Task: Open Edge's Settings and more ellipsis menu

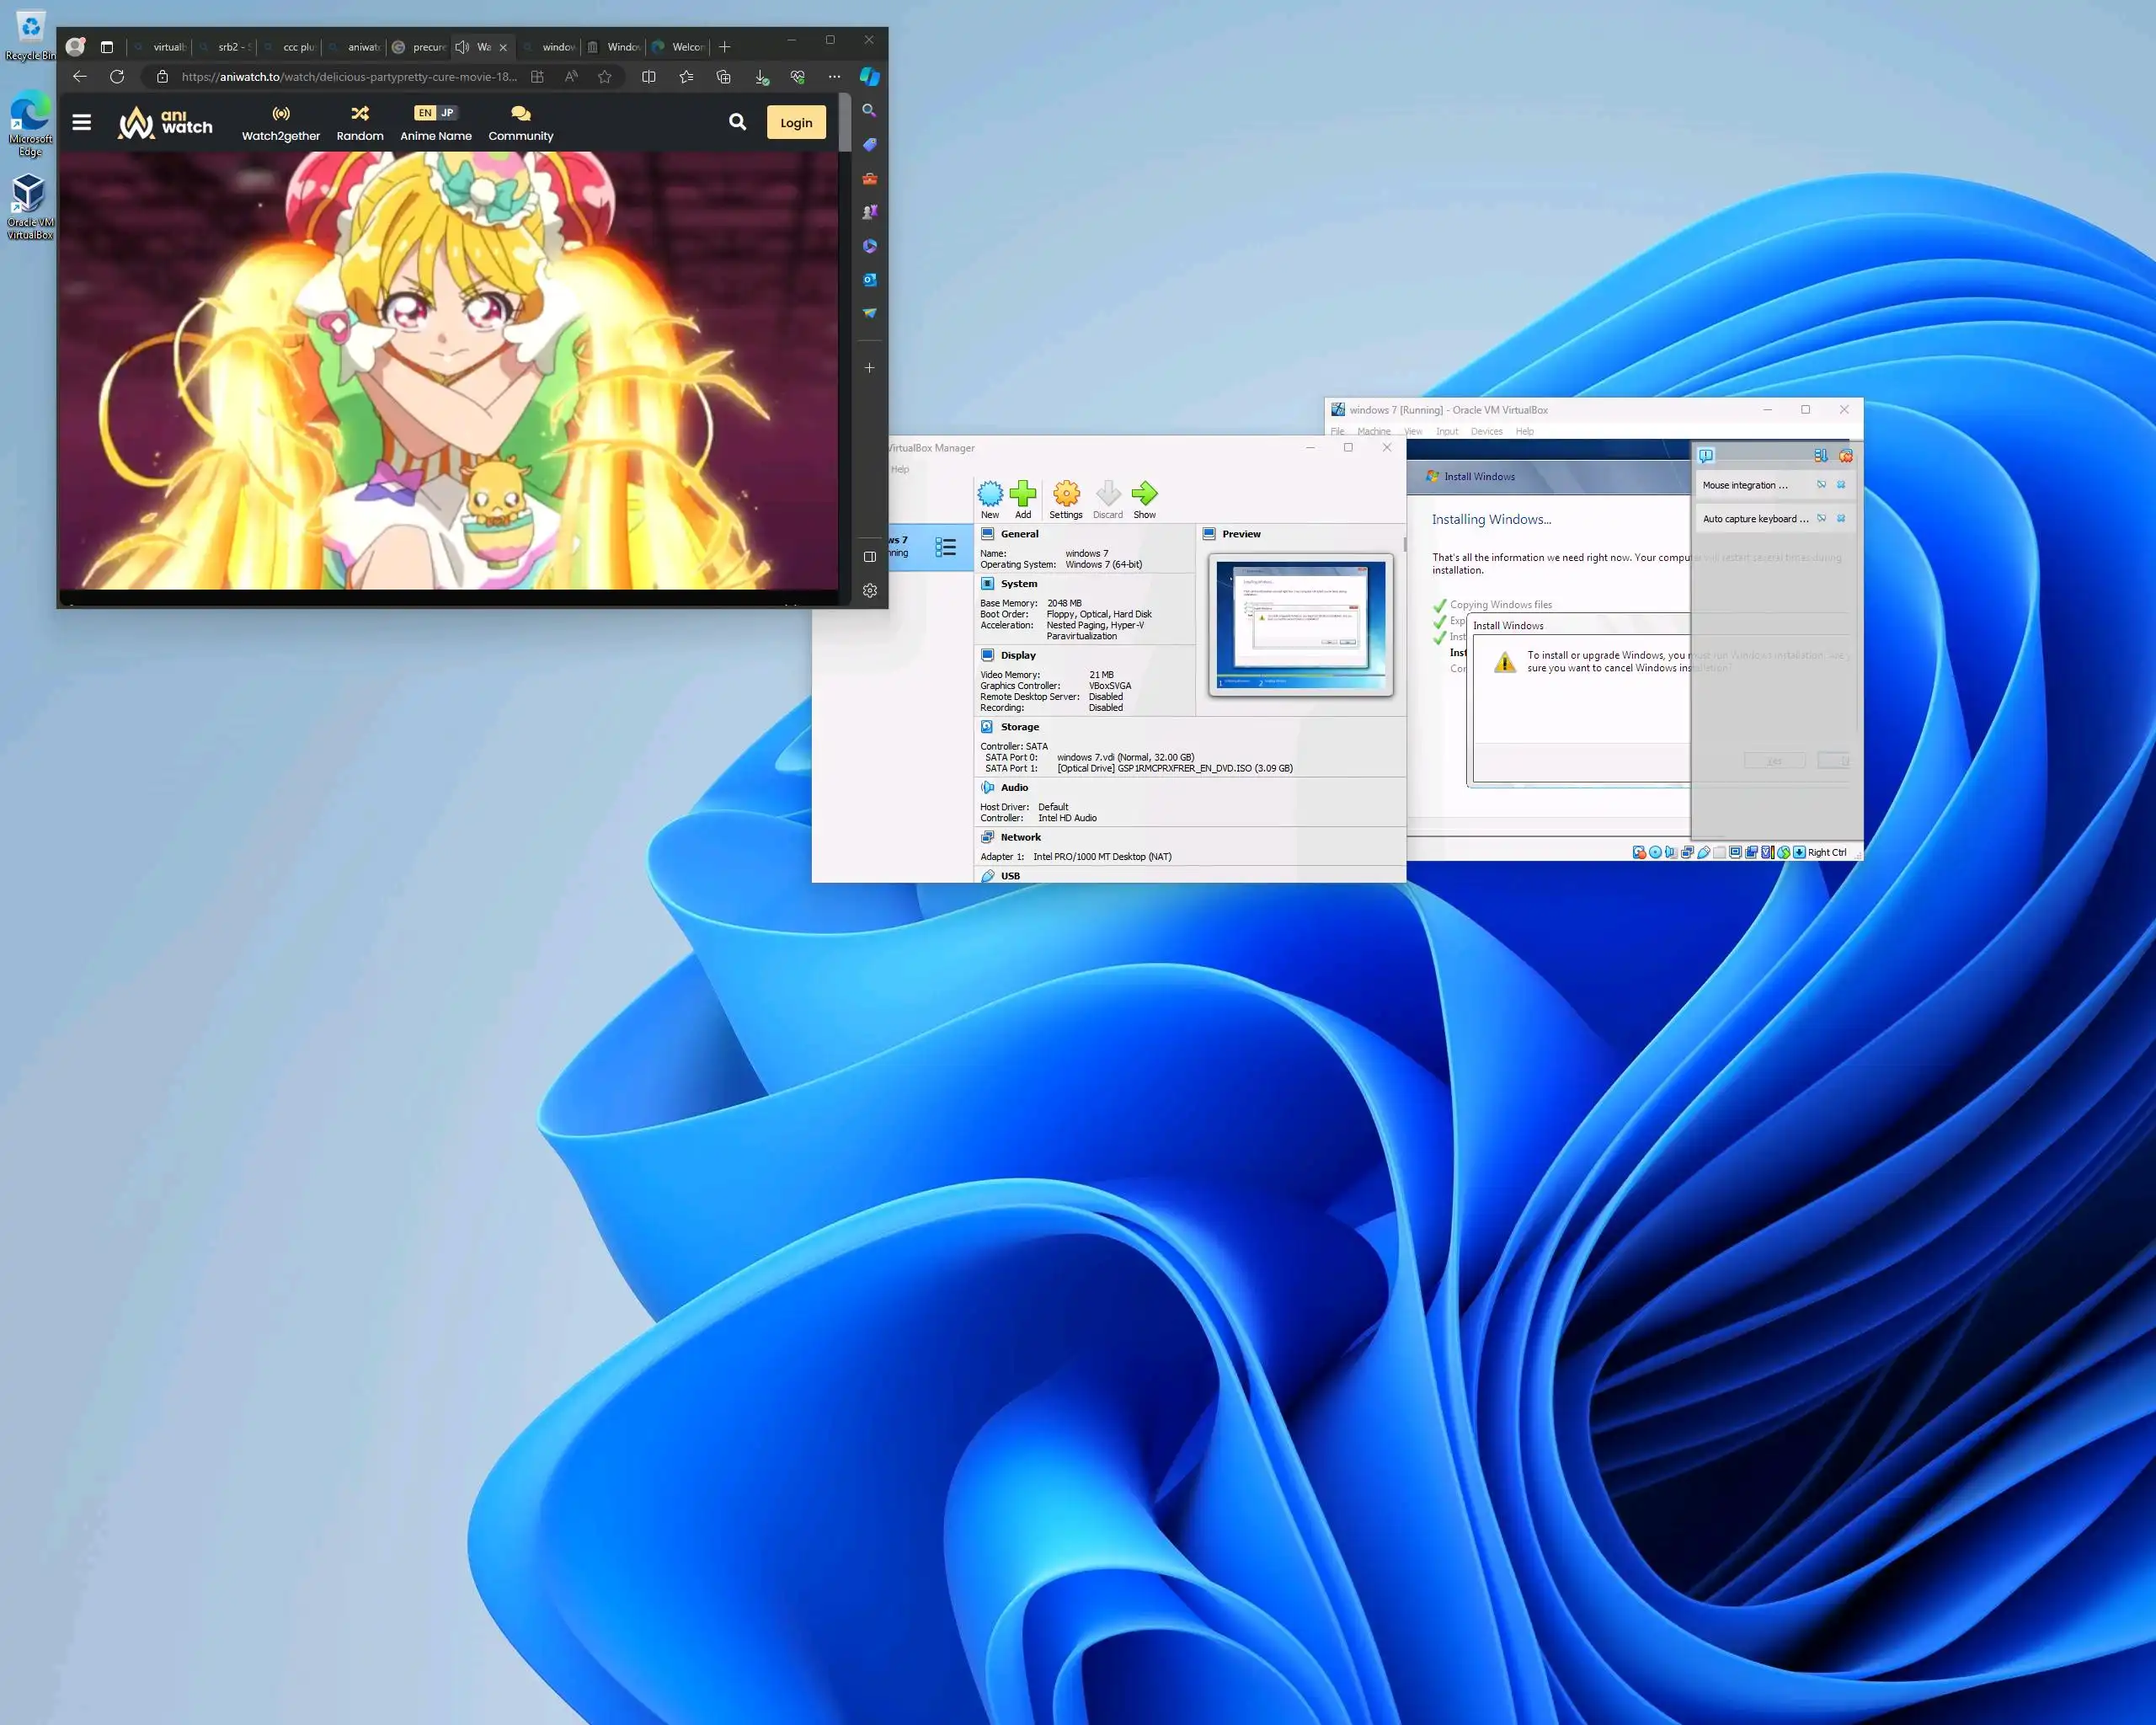Action: [x=834, y=77]
